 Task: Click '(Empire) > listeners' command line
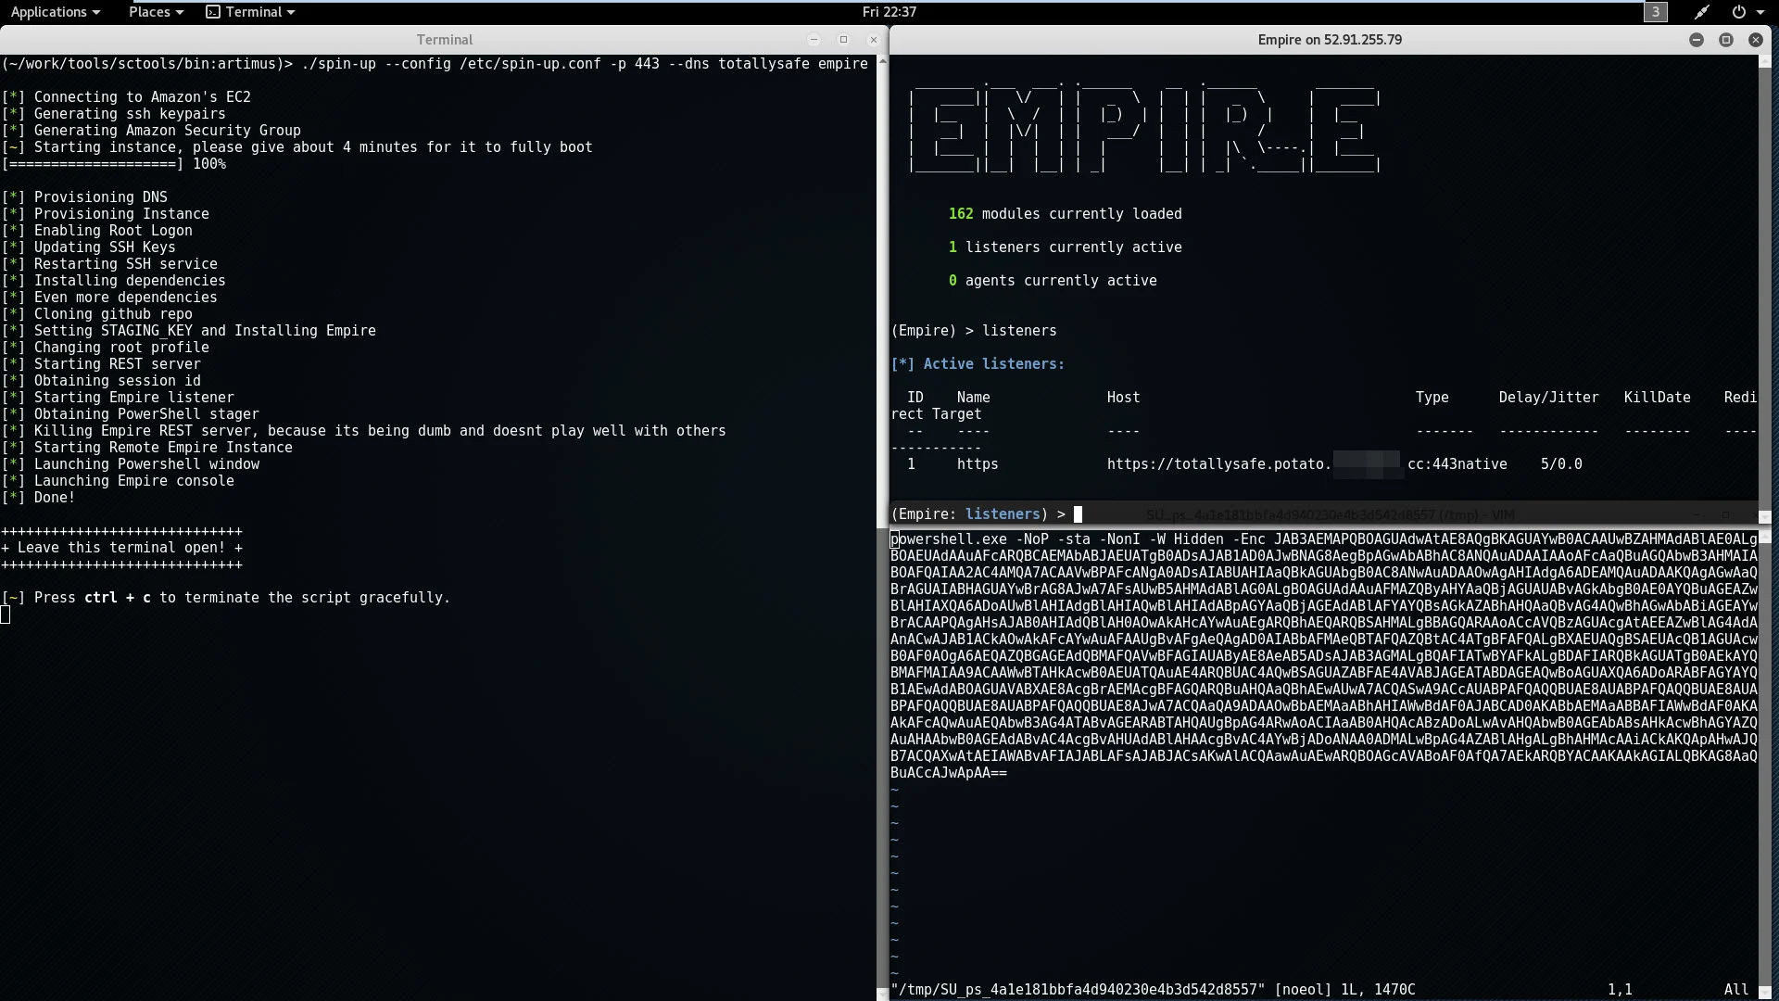pos(974,331)
